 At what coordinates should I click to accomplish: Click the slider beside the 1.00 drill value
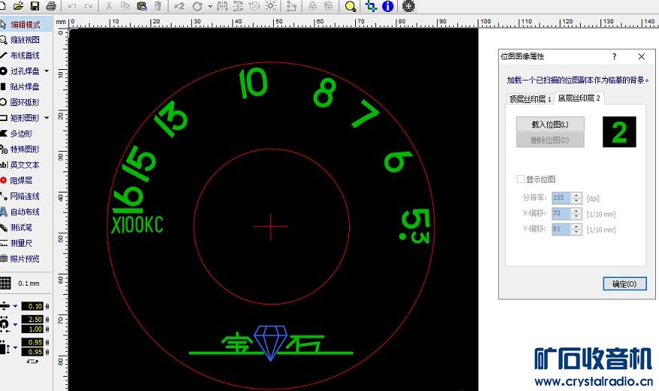47,329
